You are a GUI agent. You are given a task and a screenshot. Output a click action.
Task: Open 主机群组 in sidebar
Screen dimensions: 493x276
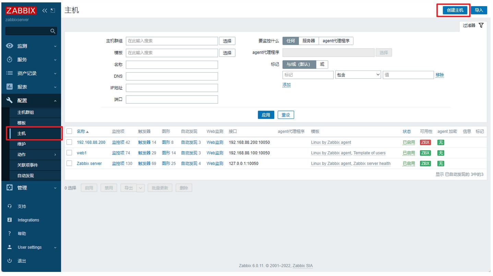tap(26, 112)
